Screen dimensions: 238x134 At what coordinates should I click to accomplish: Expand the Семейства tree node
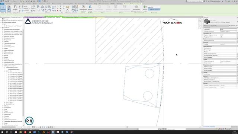click(1, 28)
